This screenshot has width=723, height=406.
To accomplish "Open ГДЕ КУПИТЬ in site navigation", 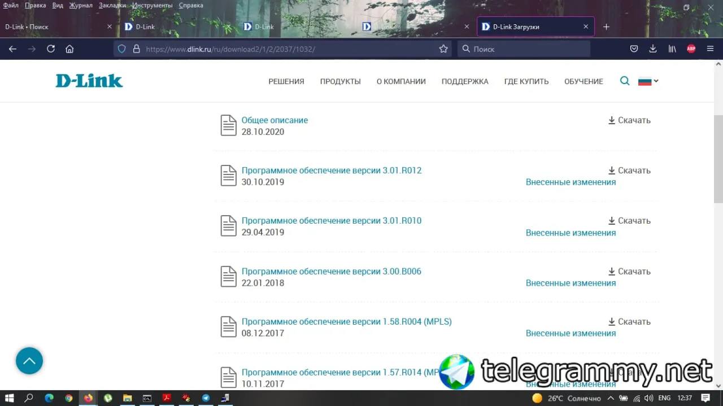I will coord(526,81).
